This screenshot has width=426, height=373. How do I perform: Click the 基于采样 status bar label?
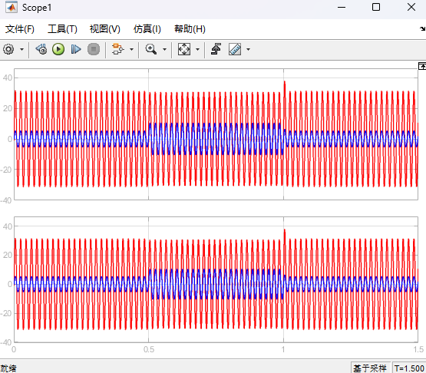(370, 368)
